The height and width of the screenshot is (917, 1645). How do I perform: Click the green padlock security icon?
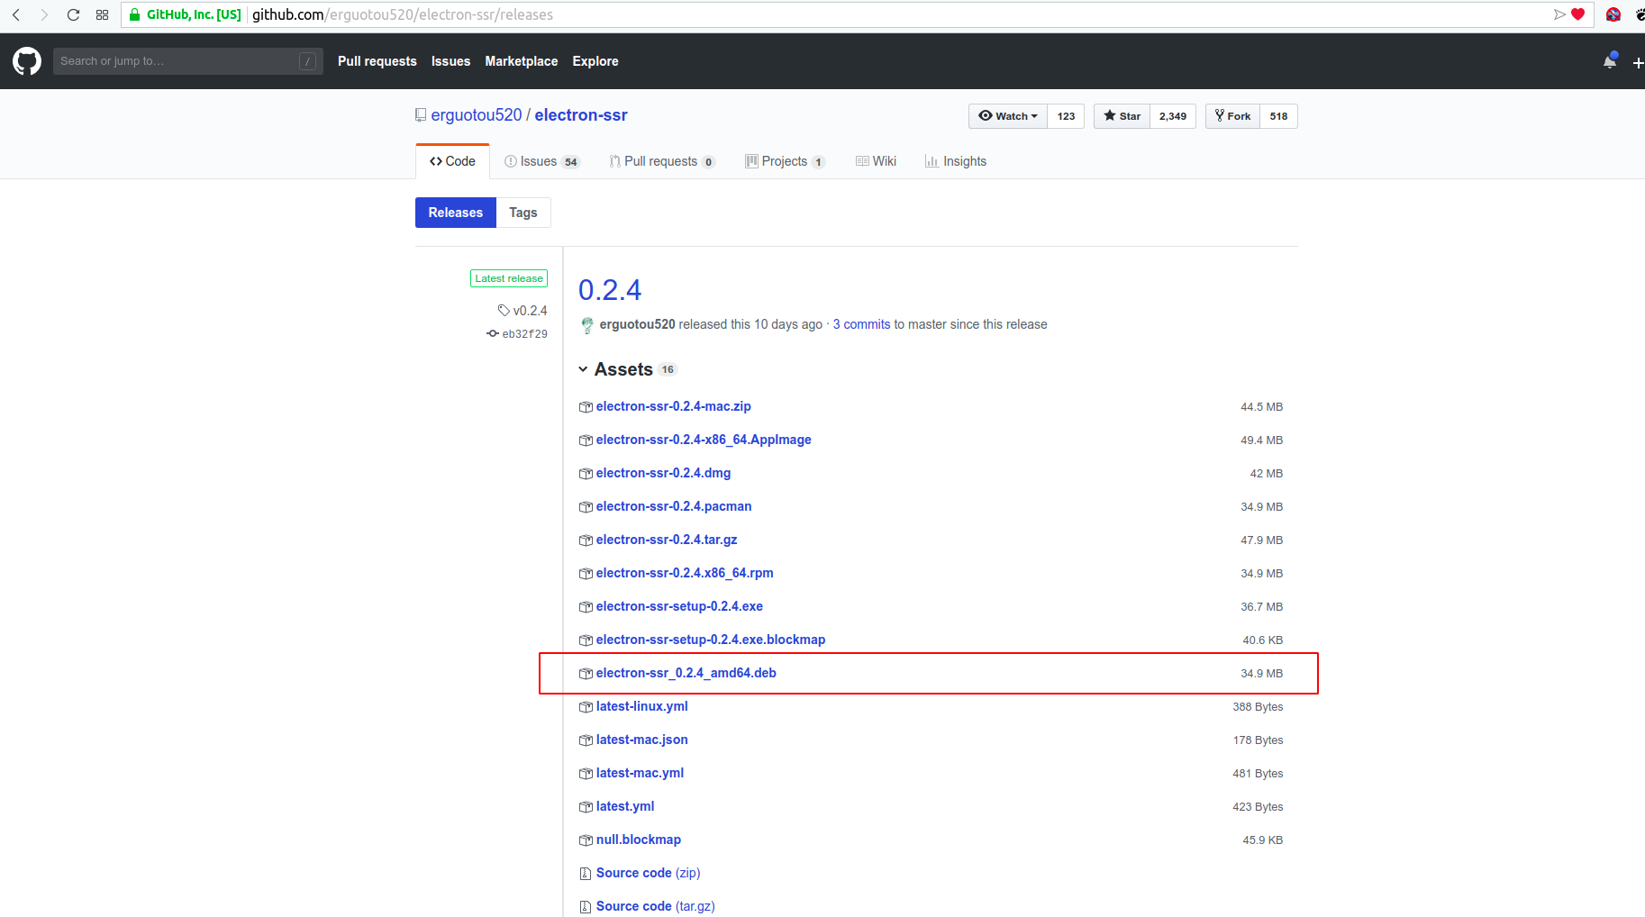pos(135,14)
